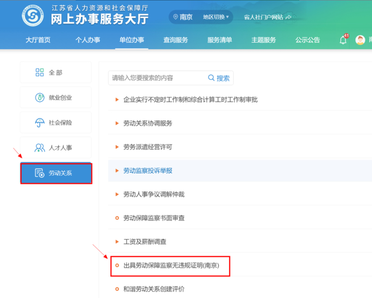Click the magnifier icon beside 搜索
Viewport: 372px width, 298px height.
[x=211, y=78]
